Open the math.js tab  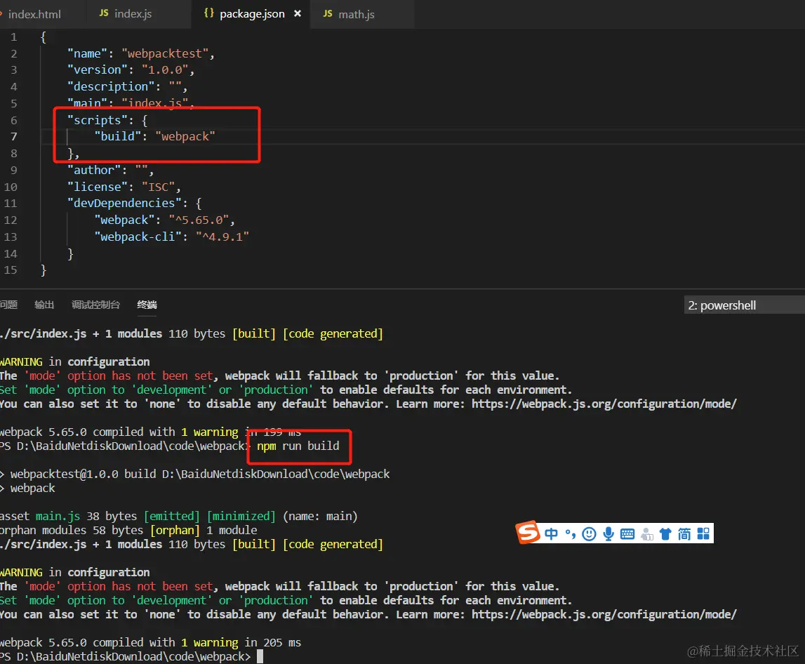click(356, 14)
